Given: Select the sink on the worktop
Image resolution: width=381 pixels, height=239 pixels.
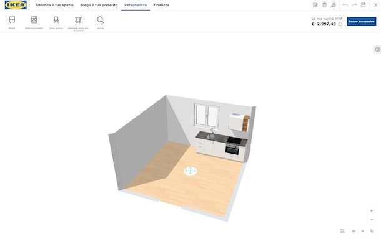Looking at the screenshot, I should coord(210,136).
